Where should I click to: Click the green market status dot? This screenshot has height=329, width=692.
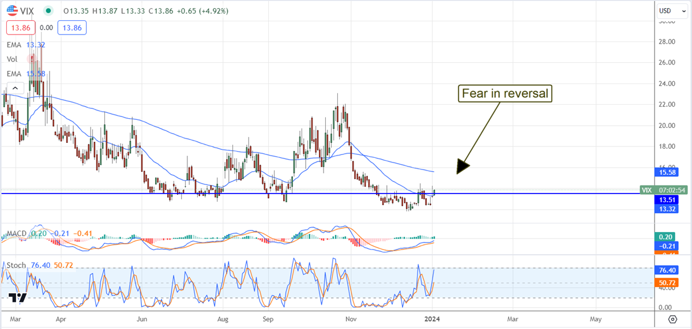(47, 10)
